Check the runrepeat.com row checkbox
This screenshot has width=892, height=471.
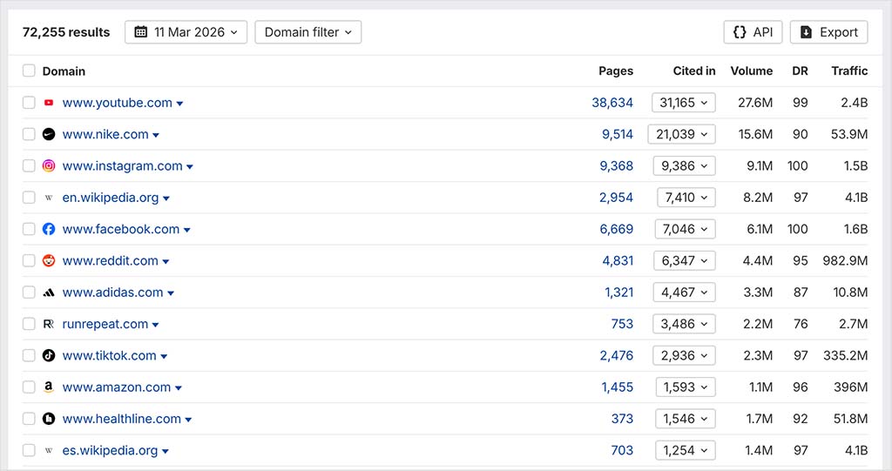click(29, 324)
